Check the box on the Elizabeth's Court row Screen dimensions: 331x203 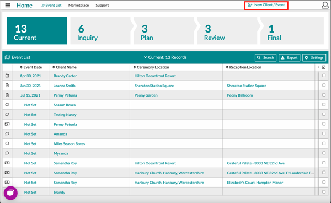324,182
